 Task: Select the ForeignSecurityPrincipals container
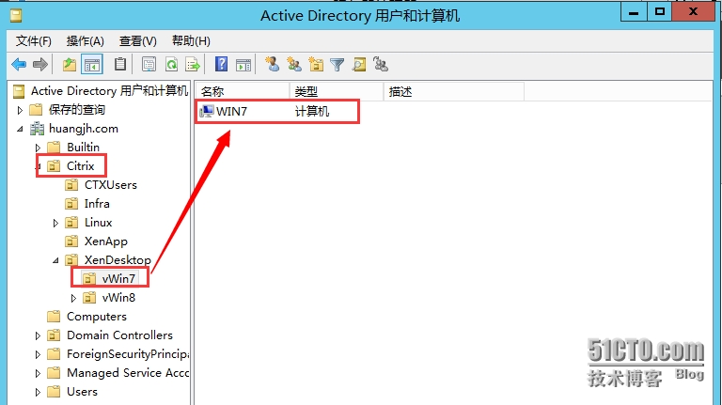pyautogui.click(x=128, y=354)
